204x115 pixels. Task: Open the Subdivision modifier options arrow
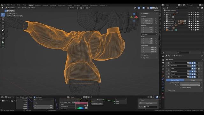[197, 77]
